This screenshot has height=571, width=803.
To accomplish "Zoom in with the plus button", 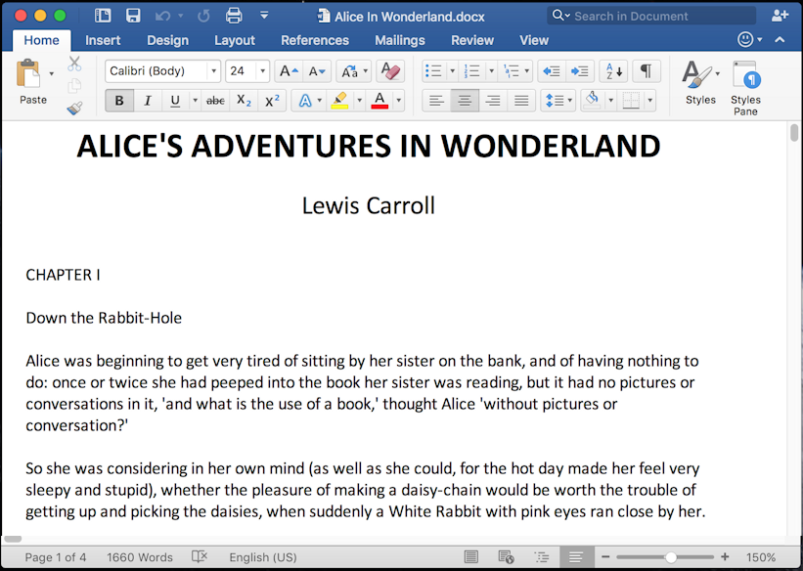I will (x=725, y=556).
